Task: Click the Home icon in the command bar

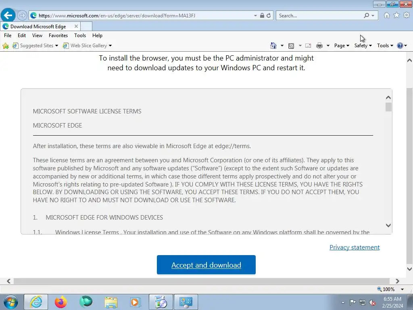Action: (273, 46)
